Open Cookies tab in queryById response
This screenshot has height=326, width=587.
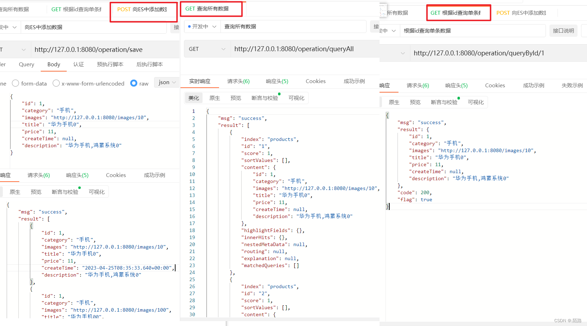click(x=495, y=86)
